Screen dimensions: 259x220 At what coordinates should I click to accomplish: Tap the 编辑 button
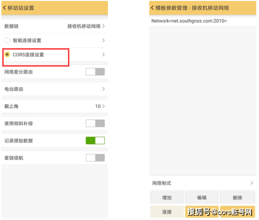coord(202,197)
